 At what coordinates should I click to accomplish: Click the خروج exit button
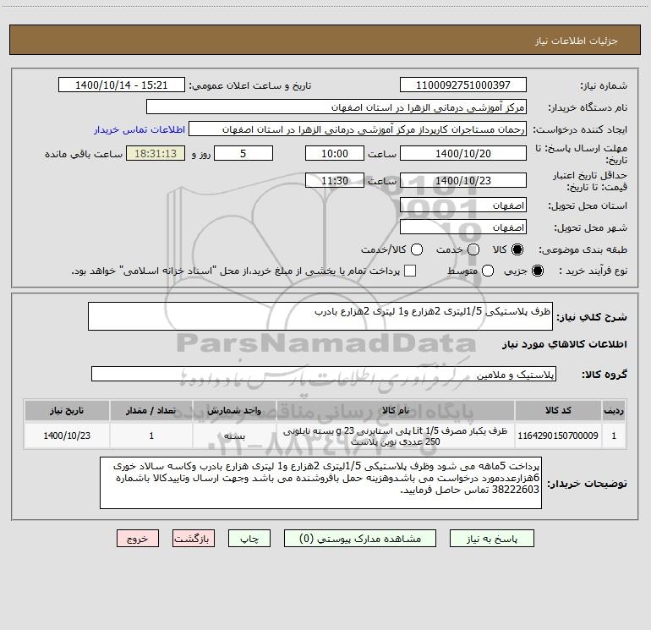[x=138, y=539]
